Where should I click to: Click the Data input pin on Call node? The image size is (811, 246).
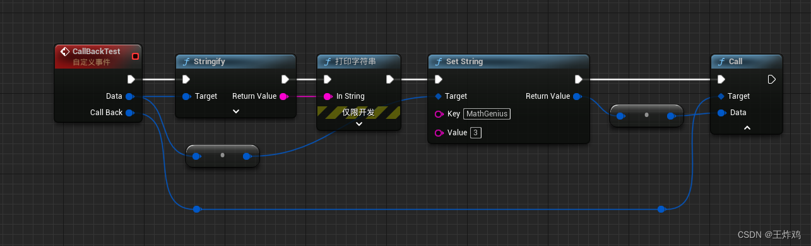tap(721, 113)
